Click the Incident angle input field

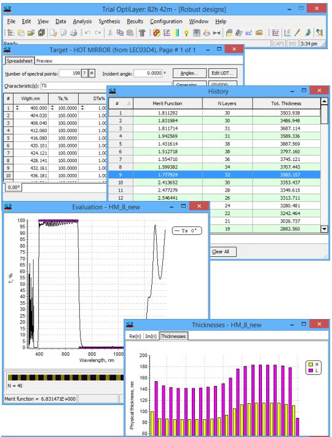coord(148,73)
